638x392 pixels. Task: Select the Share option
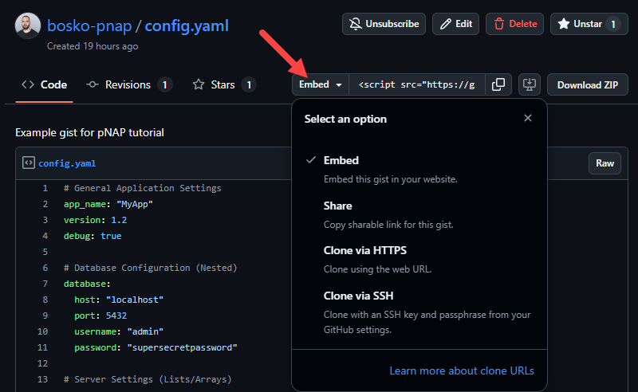[x=419, y=214]
